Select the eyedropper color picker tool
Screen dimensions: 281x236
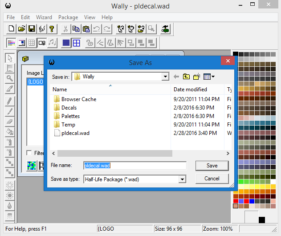(10, 89)
